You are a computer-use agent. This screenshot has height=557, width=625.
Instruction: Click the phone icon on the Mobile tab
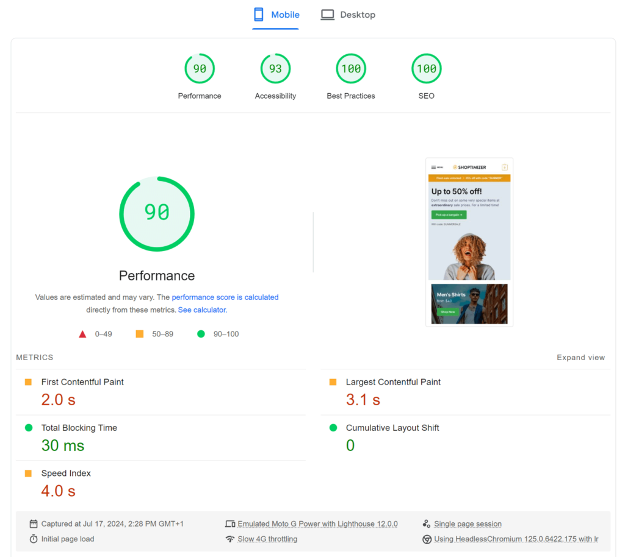(x=258, y=14)
